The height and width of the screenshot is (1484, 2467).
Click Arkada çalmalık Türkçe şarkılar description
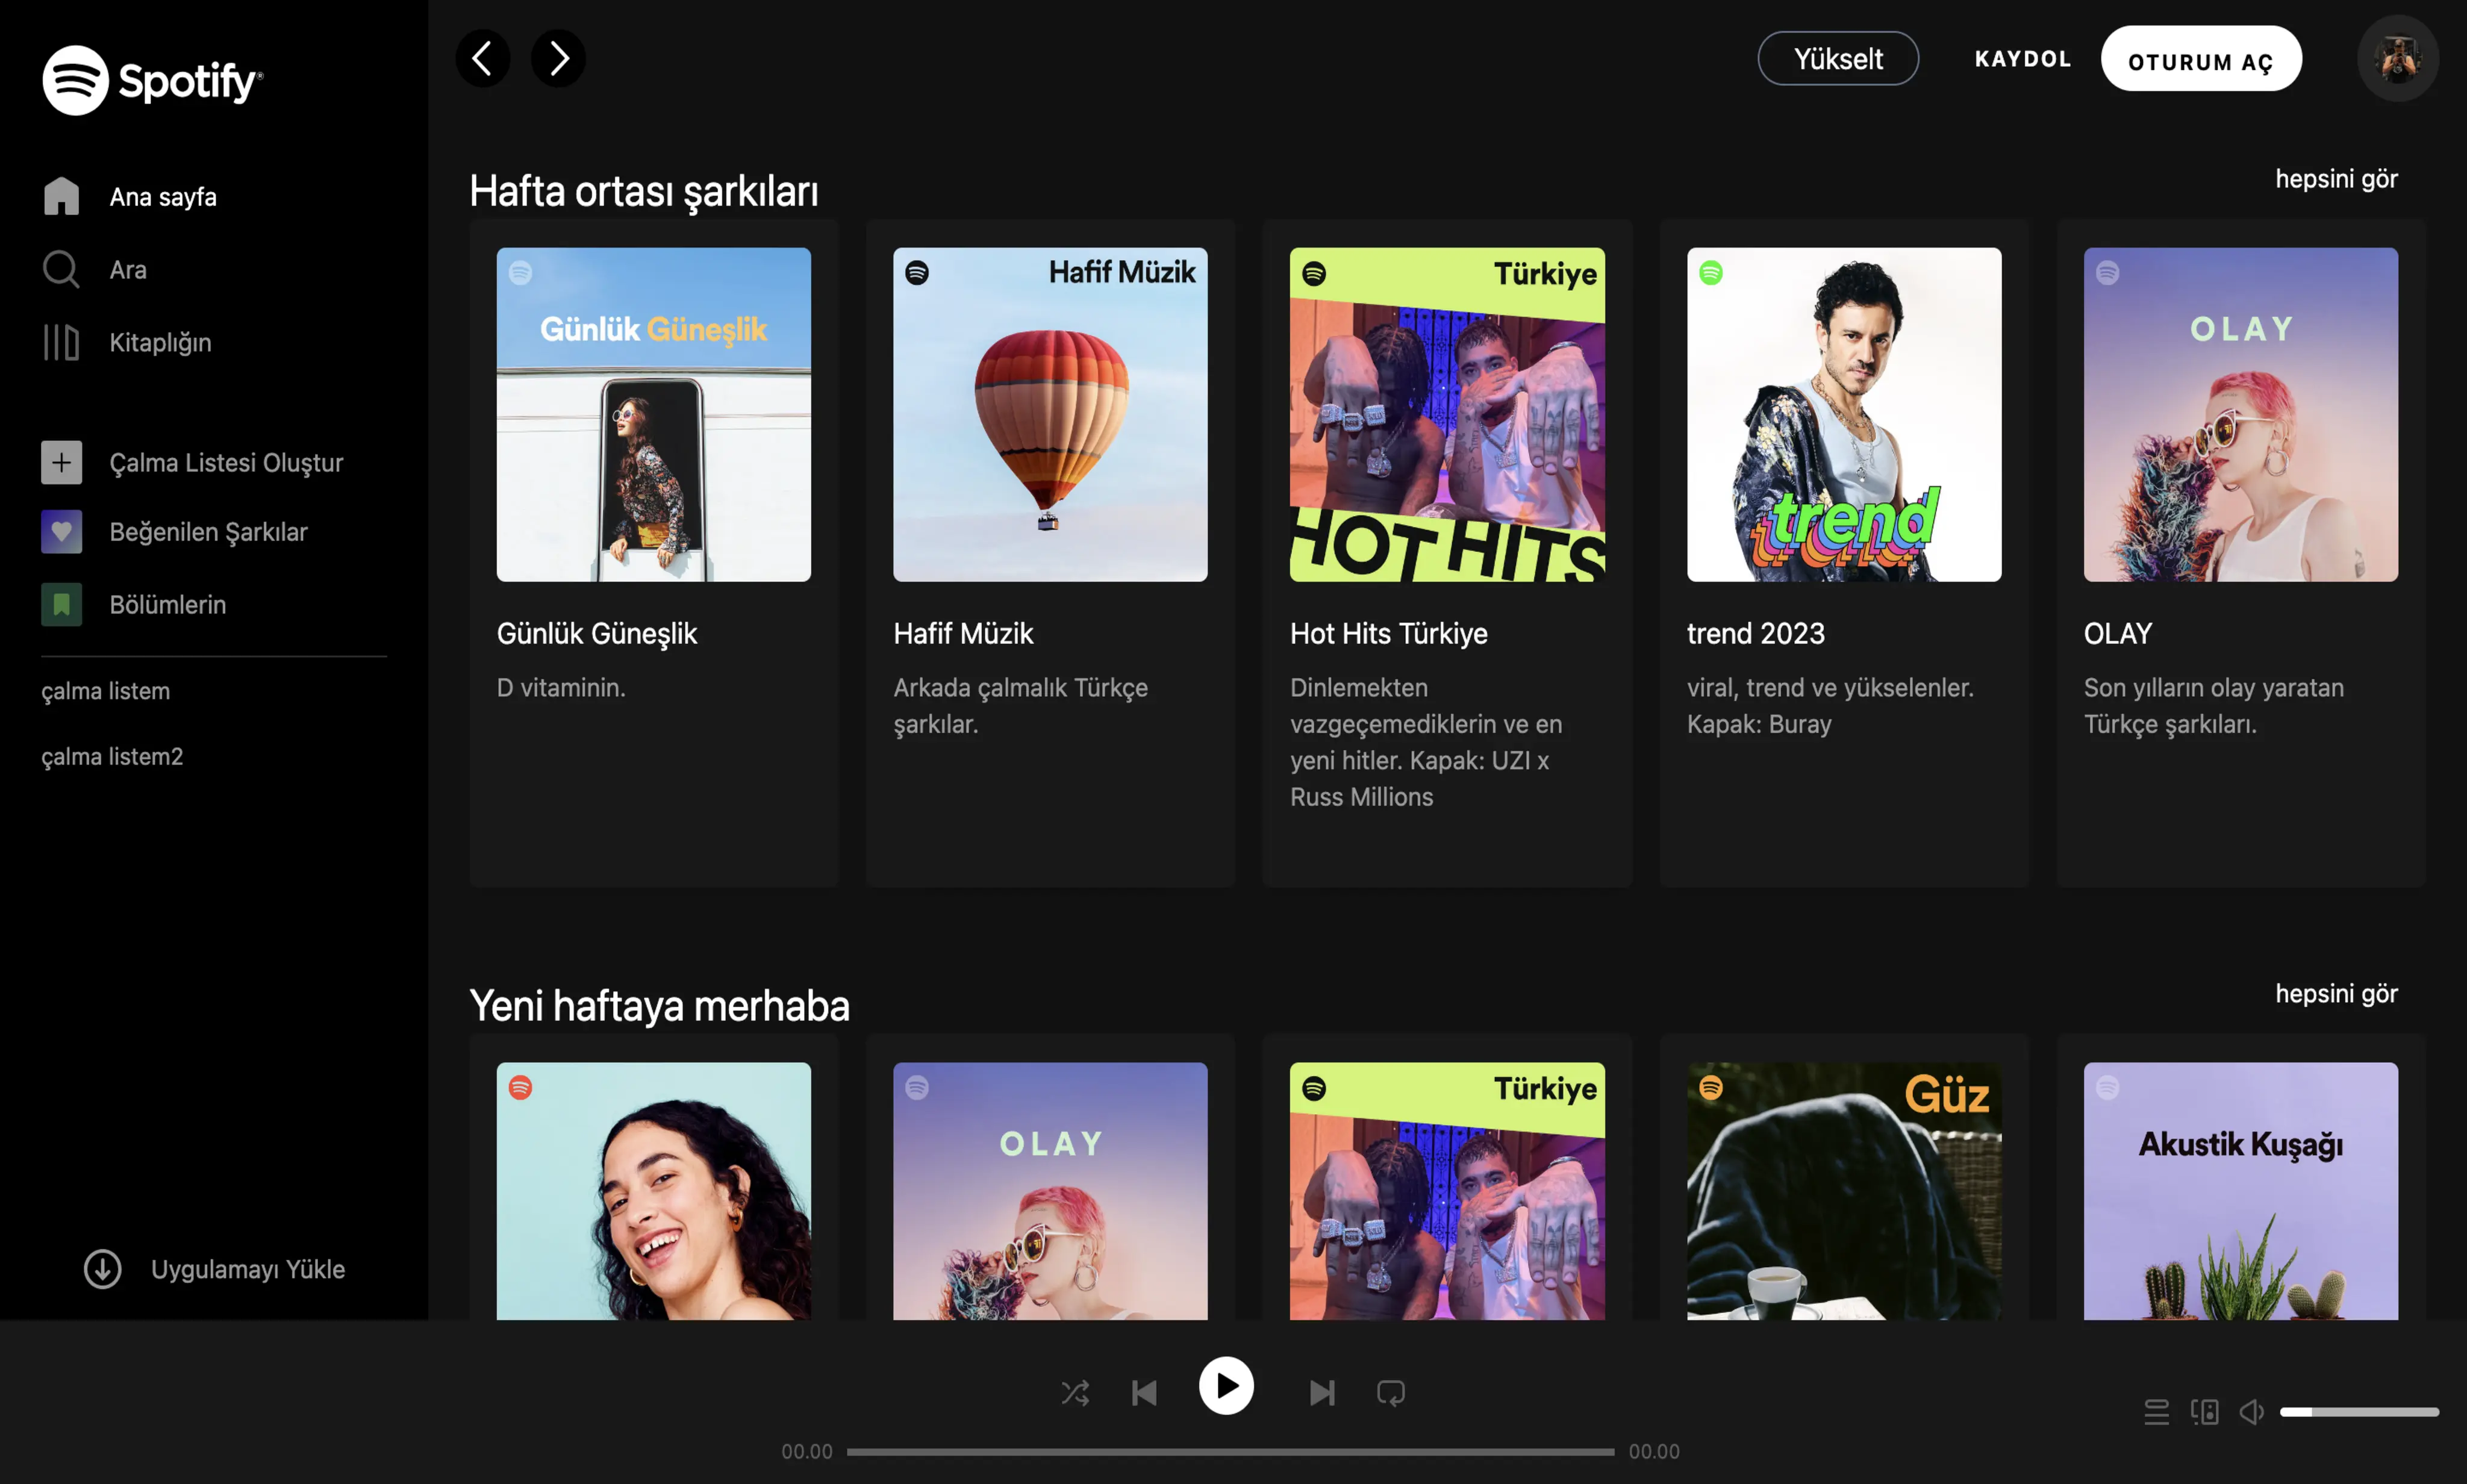coord(1020,706)
